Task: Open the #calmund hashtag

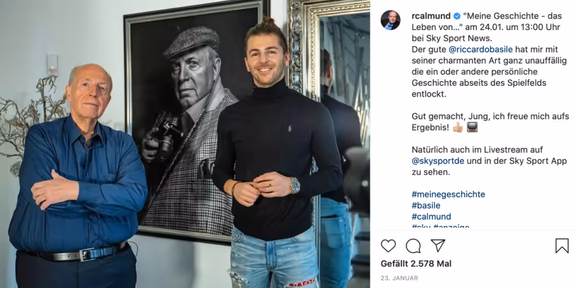Action: [431, 216]
